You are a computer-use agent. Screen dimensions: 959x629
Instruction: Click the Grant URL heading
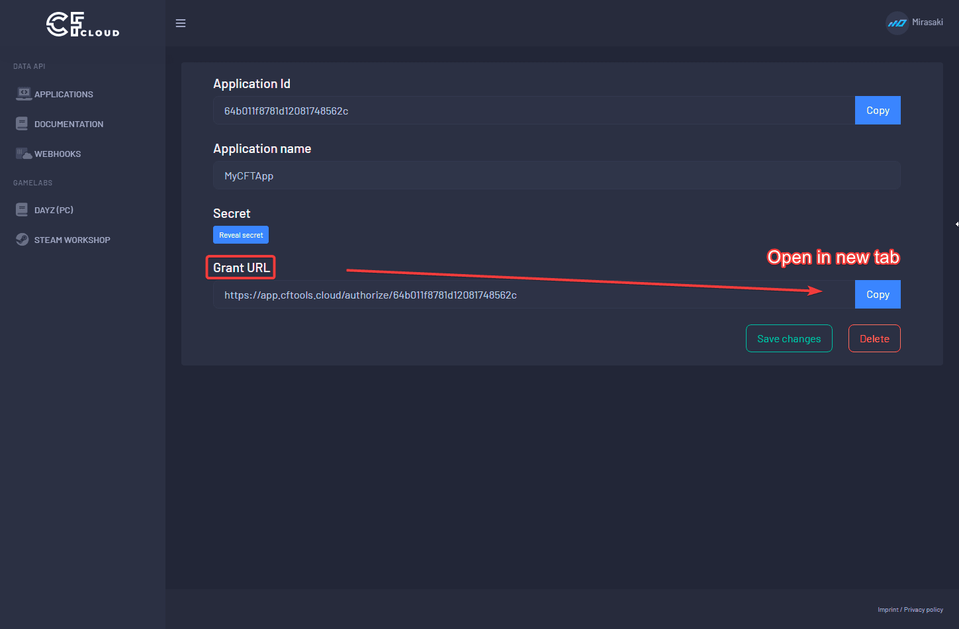[x=241, y=267]
